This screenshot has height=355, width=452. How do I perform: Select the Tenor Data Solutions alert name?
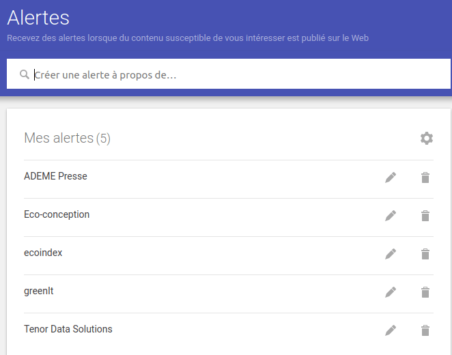pyautogui.click(x=68, y=329)
